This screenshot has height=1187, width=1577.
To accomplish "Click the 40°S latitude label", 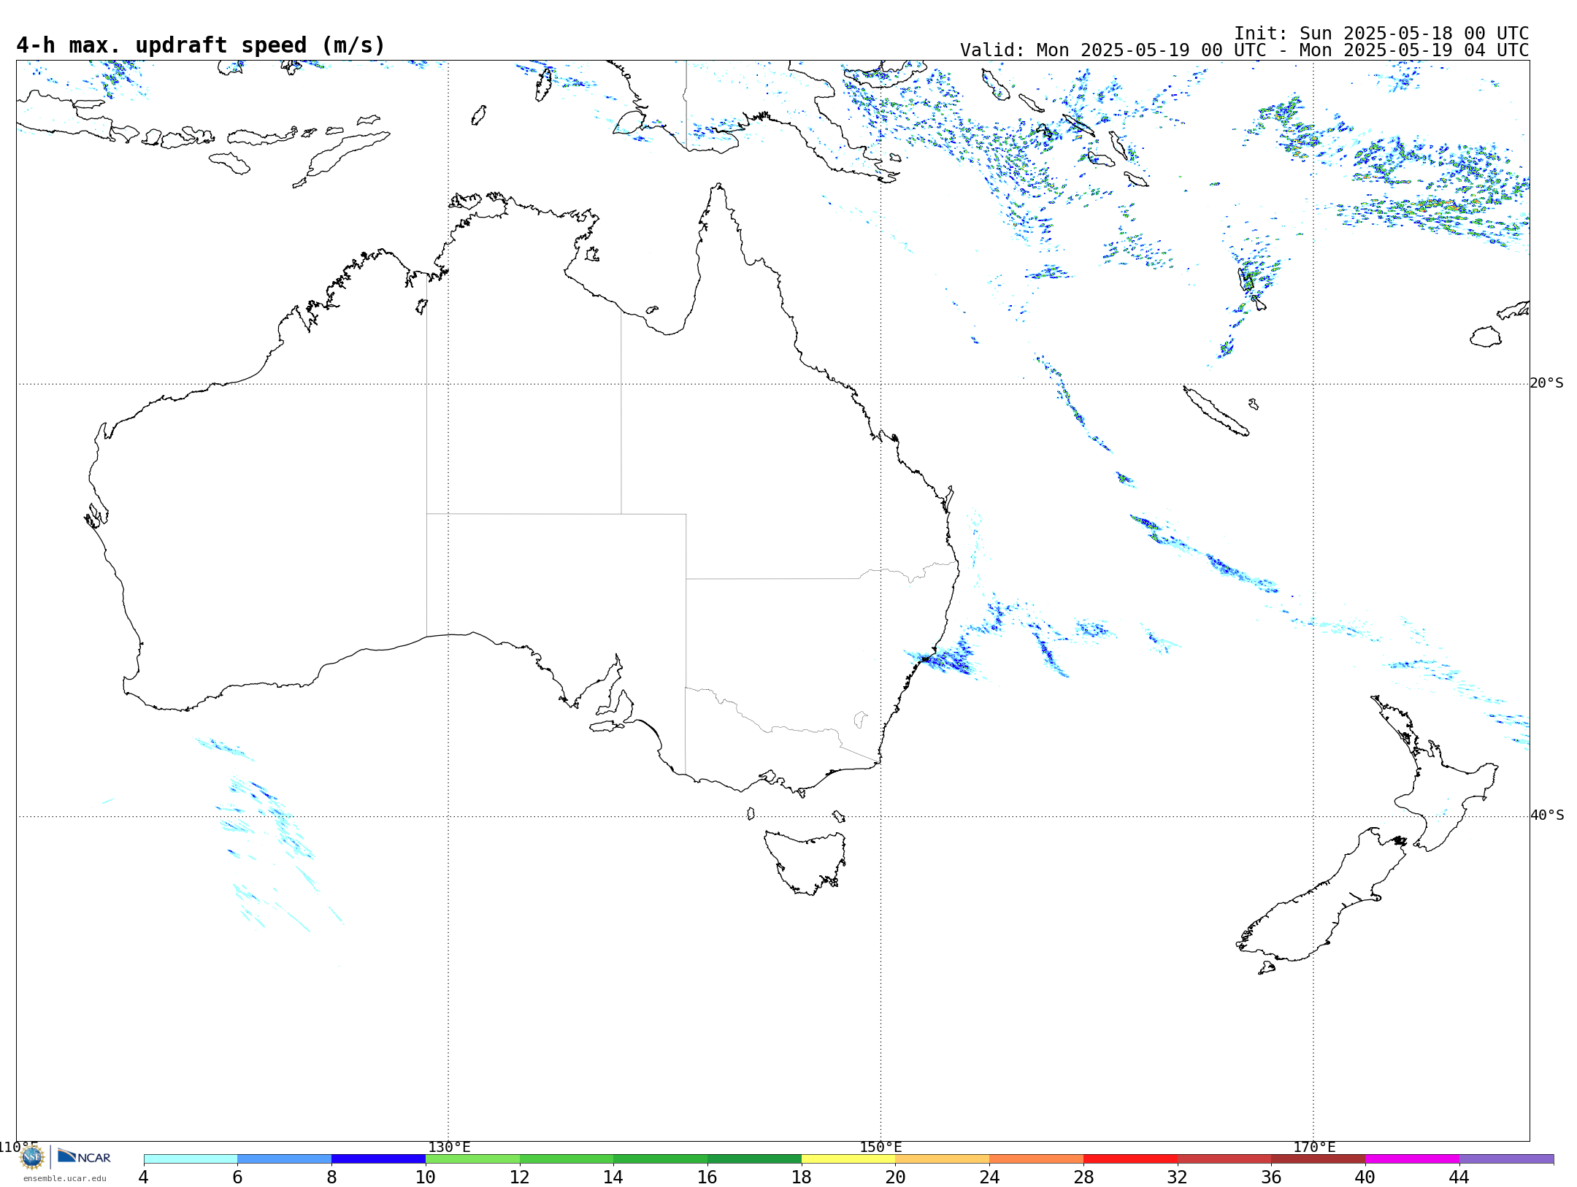I will [1547, 815].
